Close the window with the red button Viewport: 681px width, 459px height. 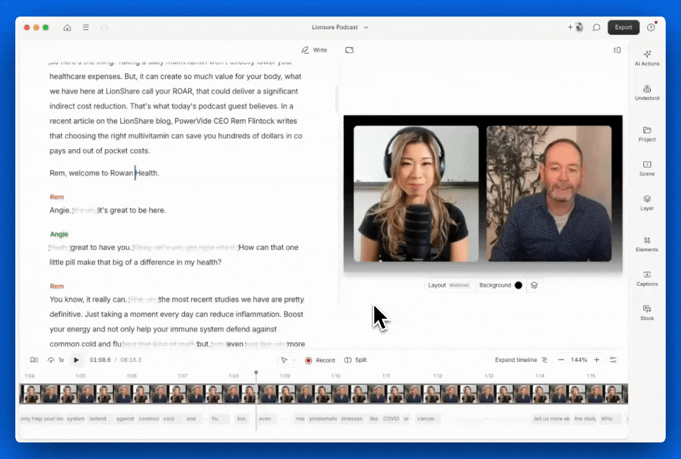click(x=27, y=27)
